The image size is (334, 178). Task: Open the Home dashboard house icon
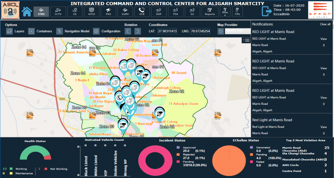pos(27,11)
